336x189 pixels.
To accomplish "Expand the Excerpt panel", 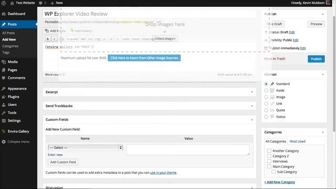I will [x=252, y=92].
